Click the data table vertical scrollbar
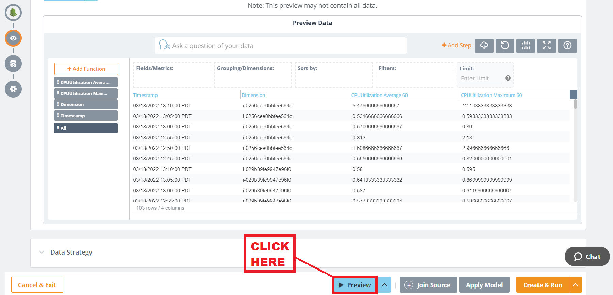This screenshot has height=295, width=613. coord(575,104)
